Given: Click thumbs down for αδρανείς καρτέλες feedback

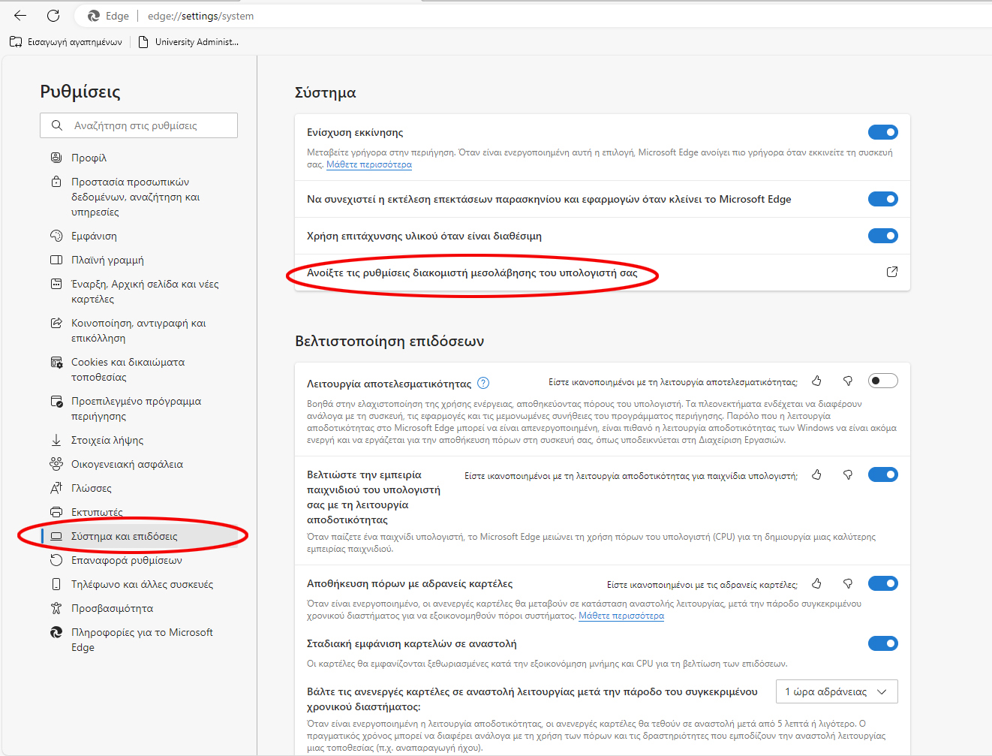Looking at the screenshot, I should click(x=848, y=583).
